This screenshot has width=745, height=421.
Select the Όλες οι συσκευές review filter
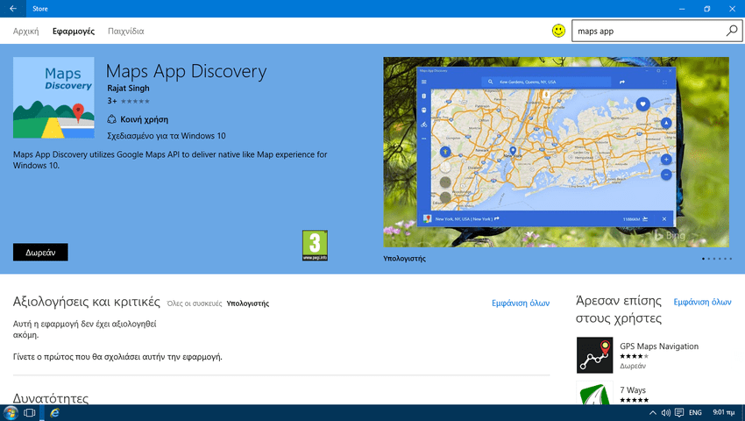(193, 303)
